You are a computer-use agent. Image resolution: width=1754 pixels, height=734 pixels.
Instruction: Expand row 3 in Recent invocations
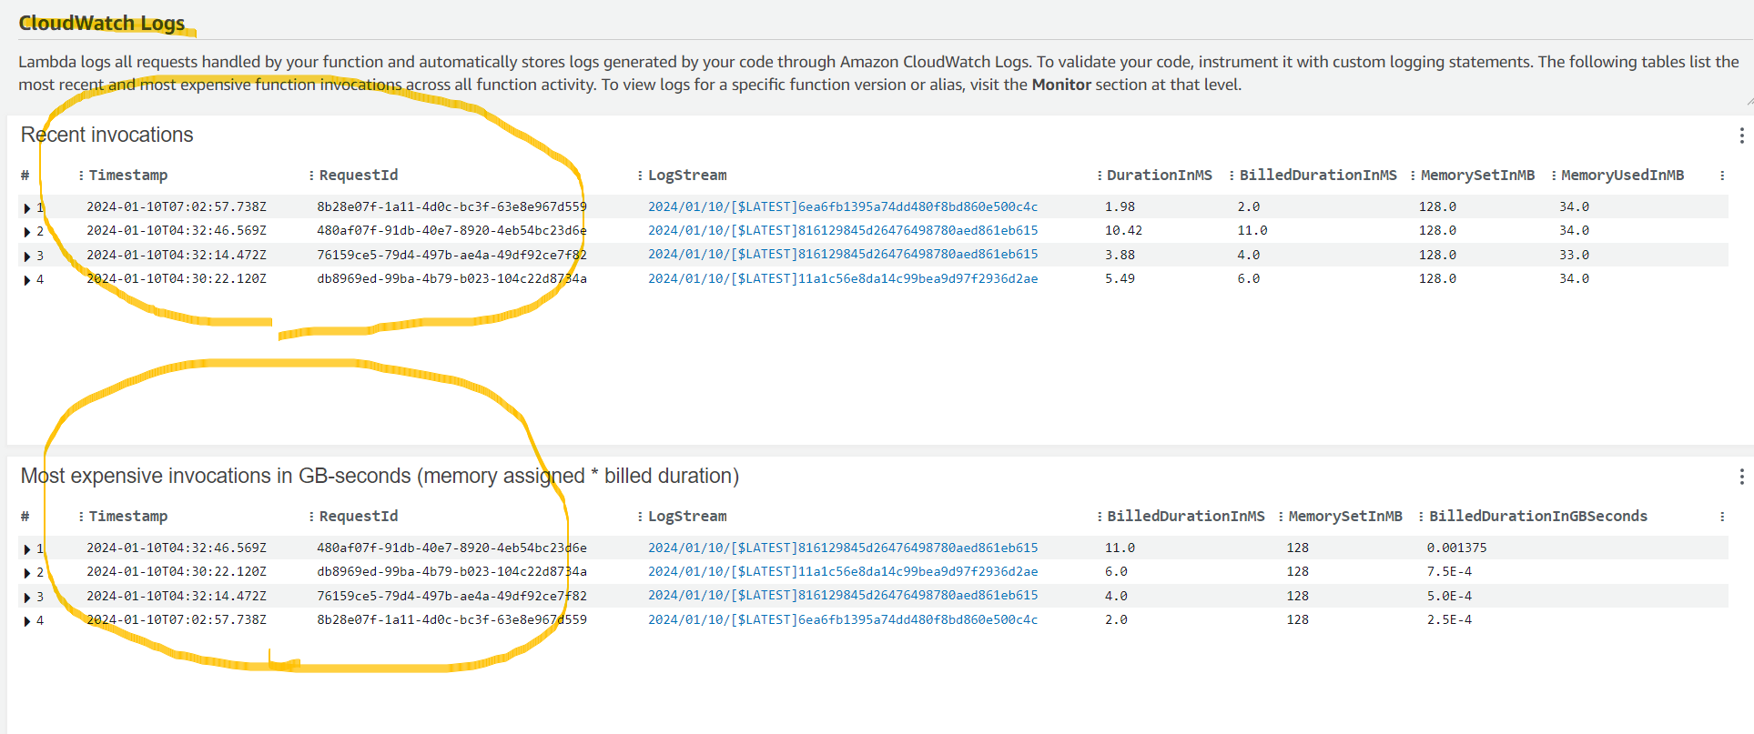[x=26, y=256]
